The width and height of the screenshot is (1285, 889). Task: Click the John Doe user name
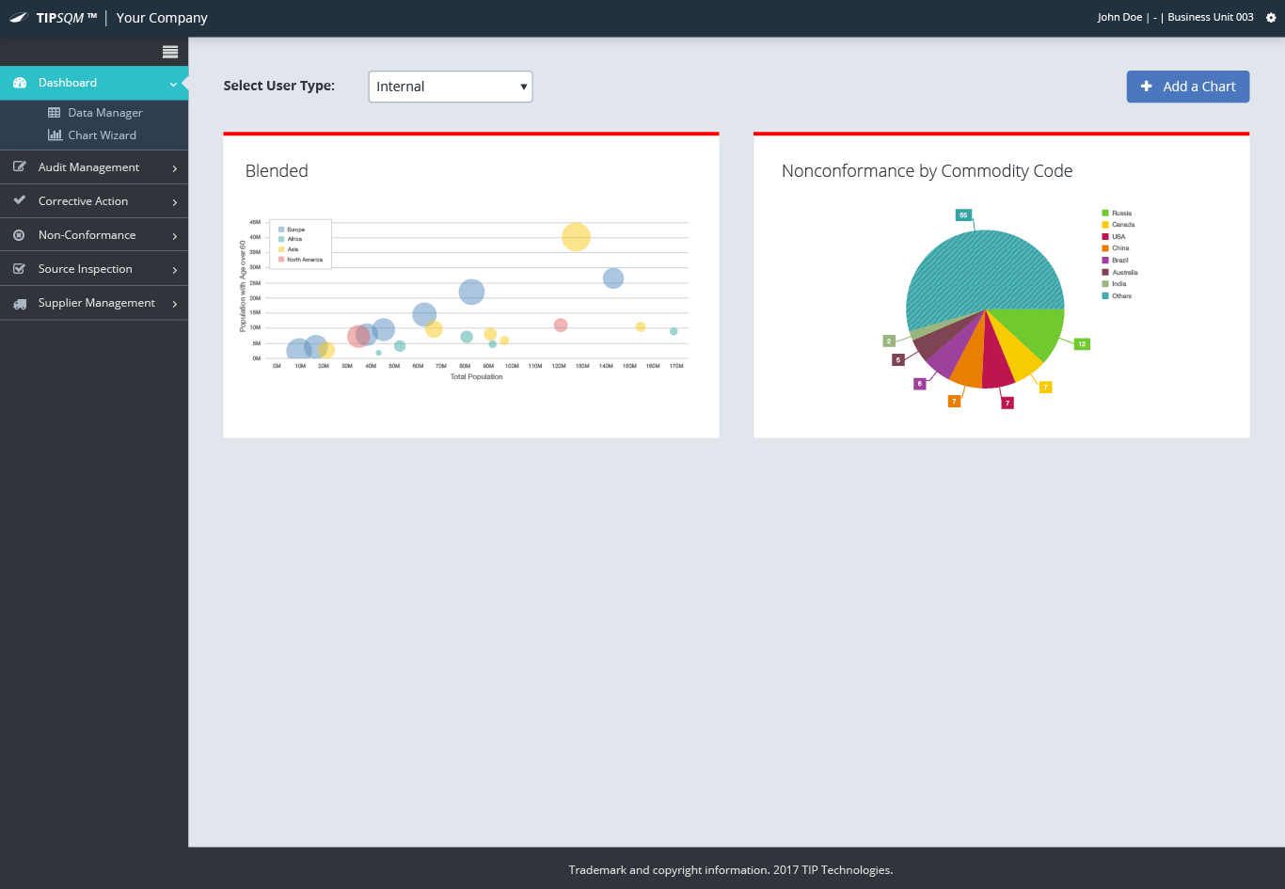point(1119,18)
